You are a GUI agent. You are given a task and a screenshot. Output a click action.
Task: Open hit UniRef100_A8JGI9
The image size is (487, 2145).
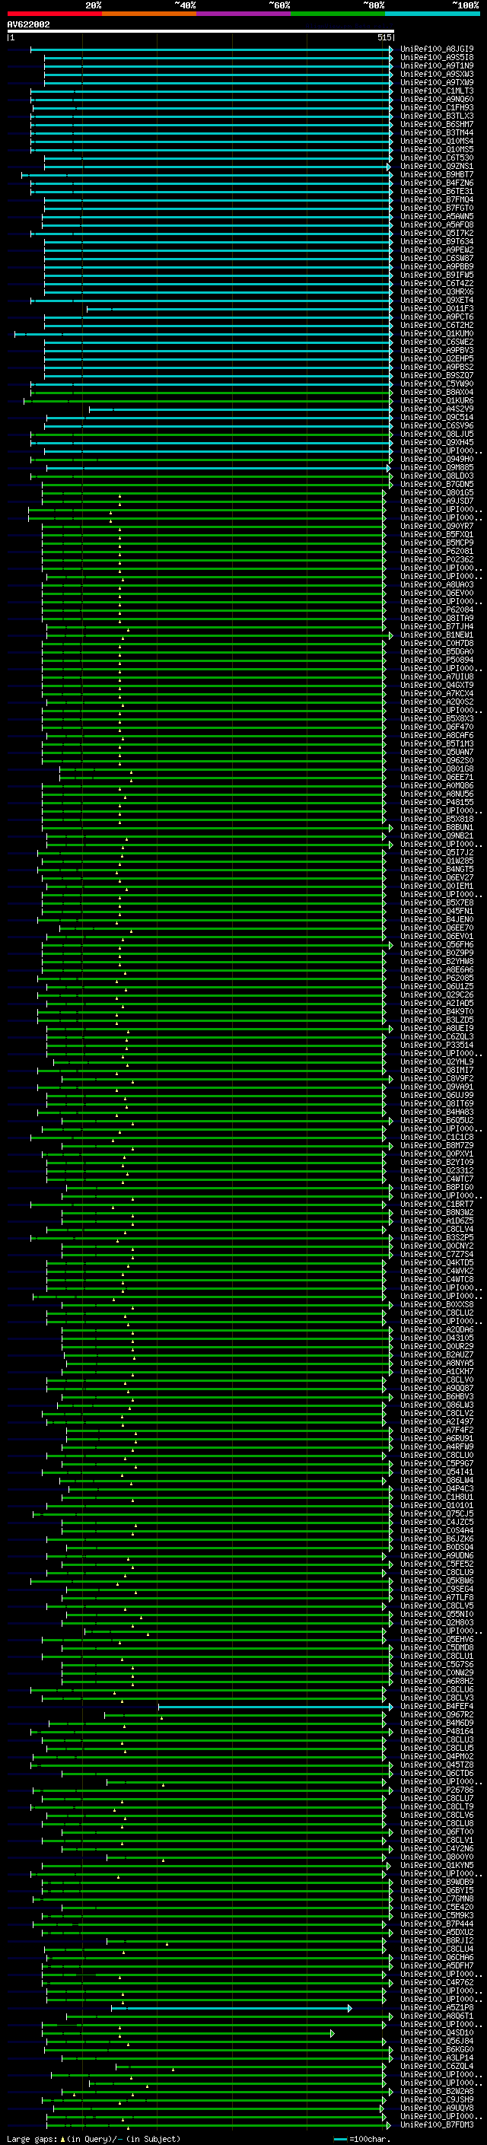[x=437, y=49]
